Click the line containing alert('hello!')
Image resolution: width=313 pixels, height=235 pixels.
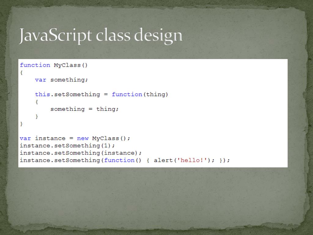tap(125, 160)
